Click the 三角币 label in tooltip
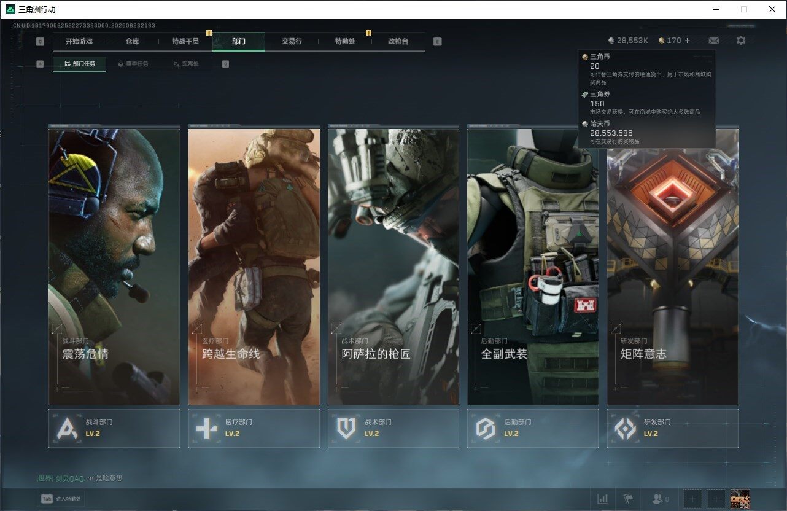787x511 pixels. [600, 57]
